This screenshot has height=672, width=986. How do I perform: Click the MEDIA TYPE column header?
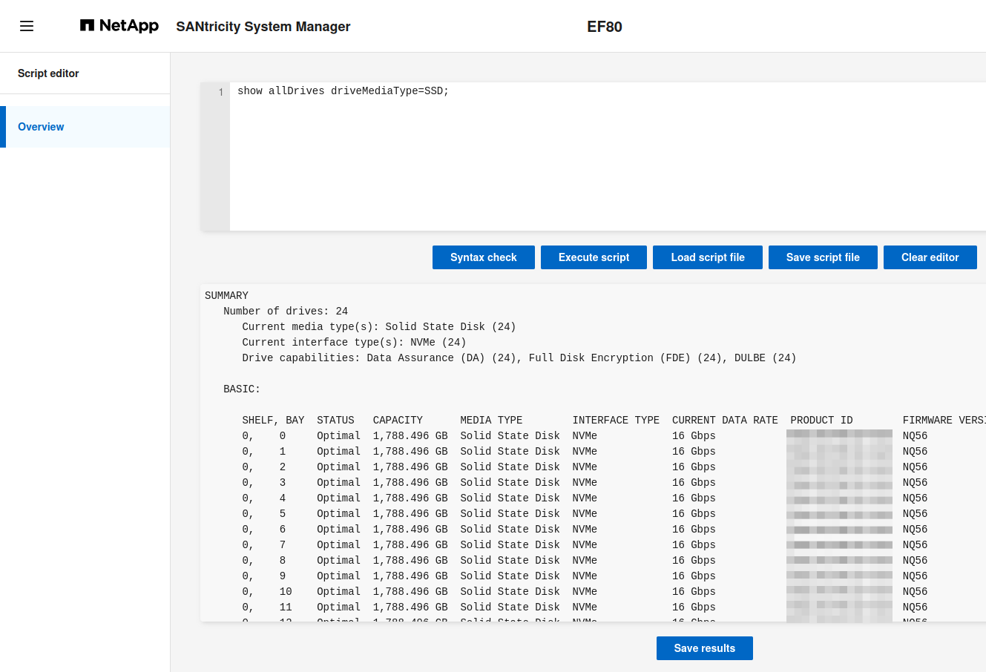click(x=491, y=420)
